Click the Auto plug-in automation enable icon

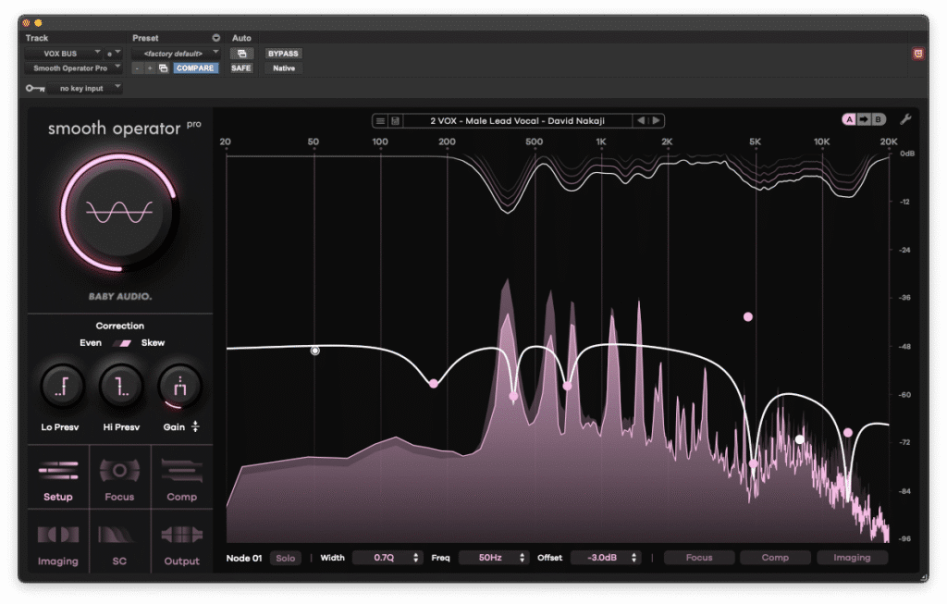pyautogui.click(x=241, y=54)
